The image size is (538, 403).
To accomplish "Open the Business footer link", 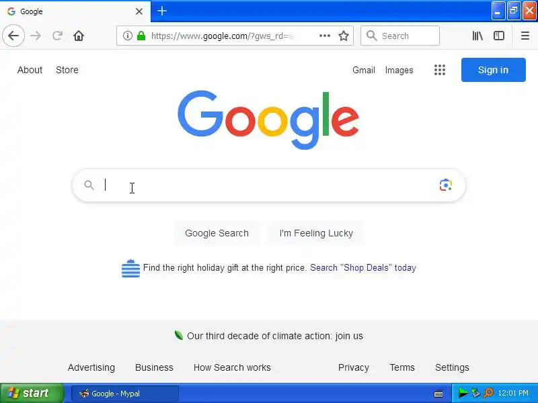I will tap(154, 367).
